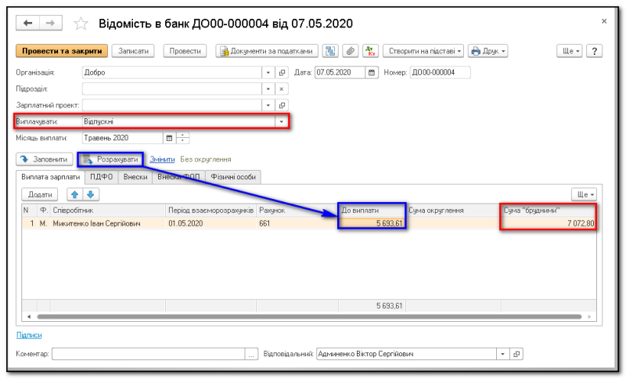The image size is (626, 379).
Task: Click the Записати button
Action: (133, 51)
